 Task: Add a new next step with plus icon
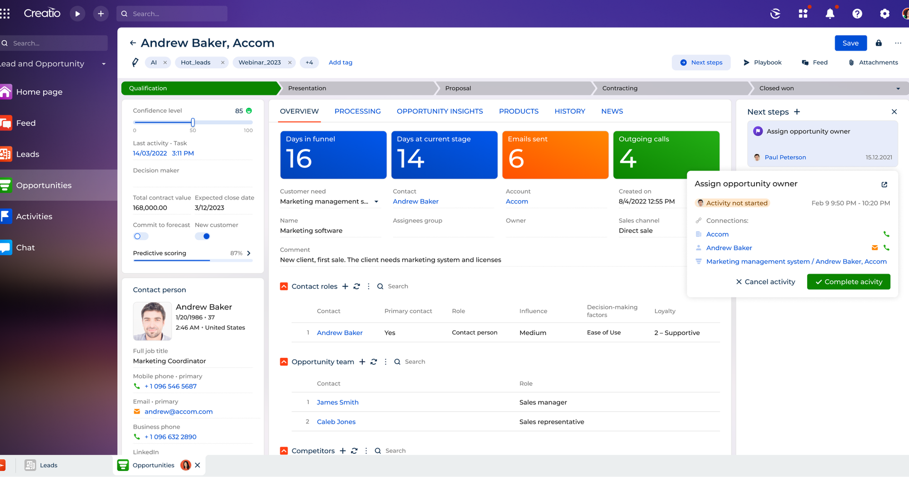(797, 112)
